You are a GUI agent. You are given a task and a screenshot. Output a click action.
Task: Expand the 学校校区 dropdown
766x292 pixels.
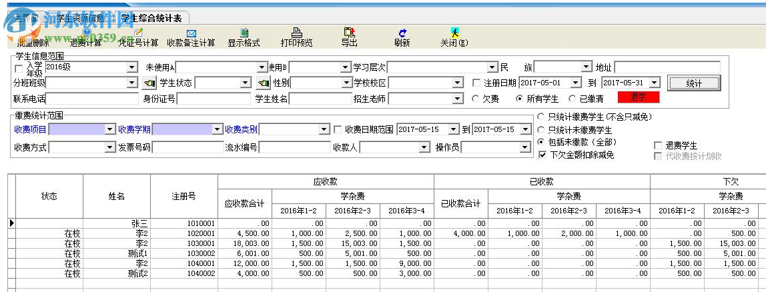pos(458,83)
